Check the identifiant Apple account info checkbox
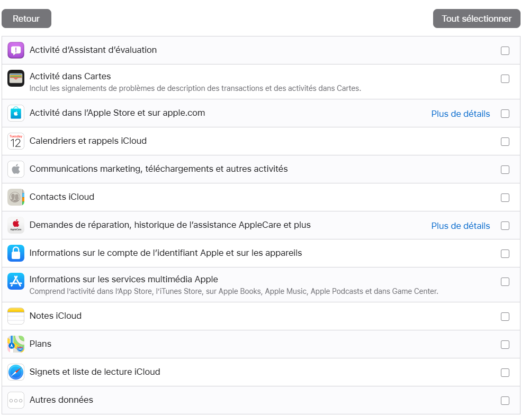 coord(505,254)
